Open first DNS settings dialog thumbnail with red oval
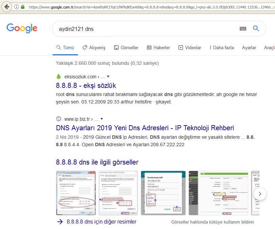This screenshot has width=275, height=229. [x=76, y=193]
